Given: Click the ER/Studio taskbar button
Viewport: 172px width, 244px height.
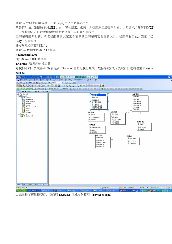Looking at the screenshot, I should pyautogui.click(x=125, y=190).
